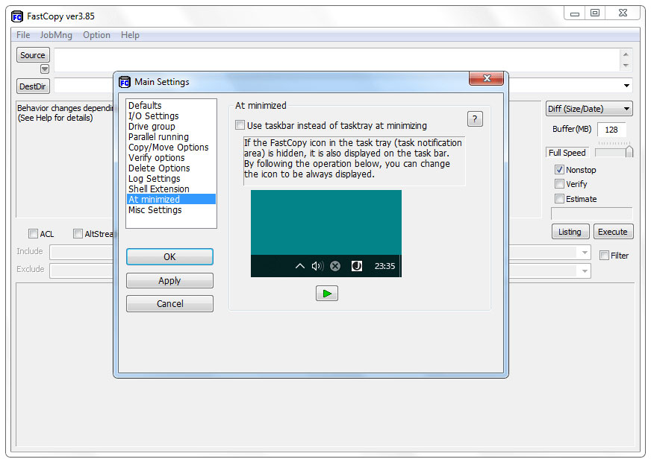This screenshot has height=462, width=651.
Task: Click the 23:35 clock in preview image
Action: coord(385,266)
